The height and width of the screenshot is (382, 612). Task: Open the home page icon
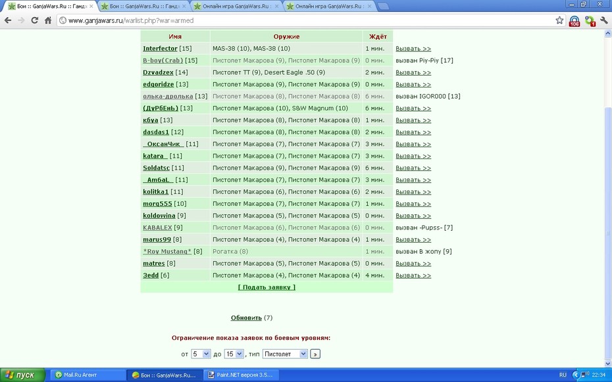point(47,20)
